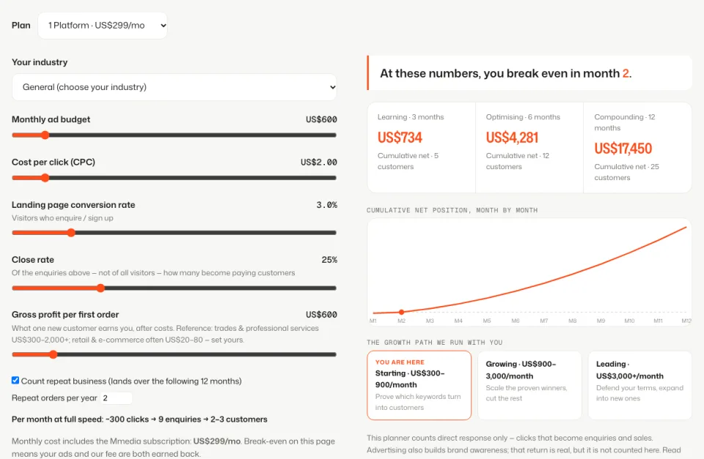Click the Cumulative net position chart heading

tap(452, 210)
